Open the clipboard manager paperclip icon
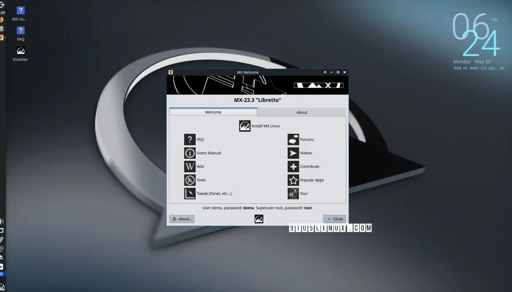This screenshot has height=292, width=512. (2, 239)
